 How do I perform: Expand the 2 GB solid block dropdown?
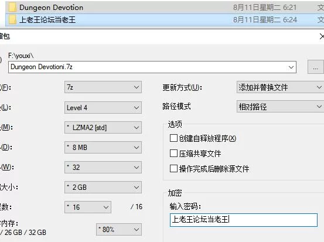tap(103, 188)
